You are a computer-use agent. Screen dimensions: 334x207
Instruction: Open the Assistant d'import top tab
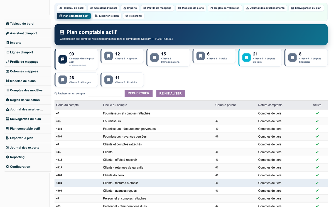point(104,8)
